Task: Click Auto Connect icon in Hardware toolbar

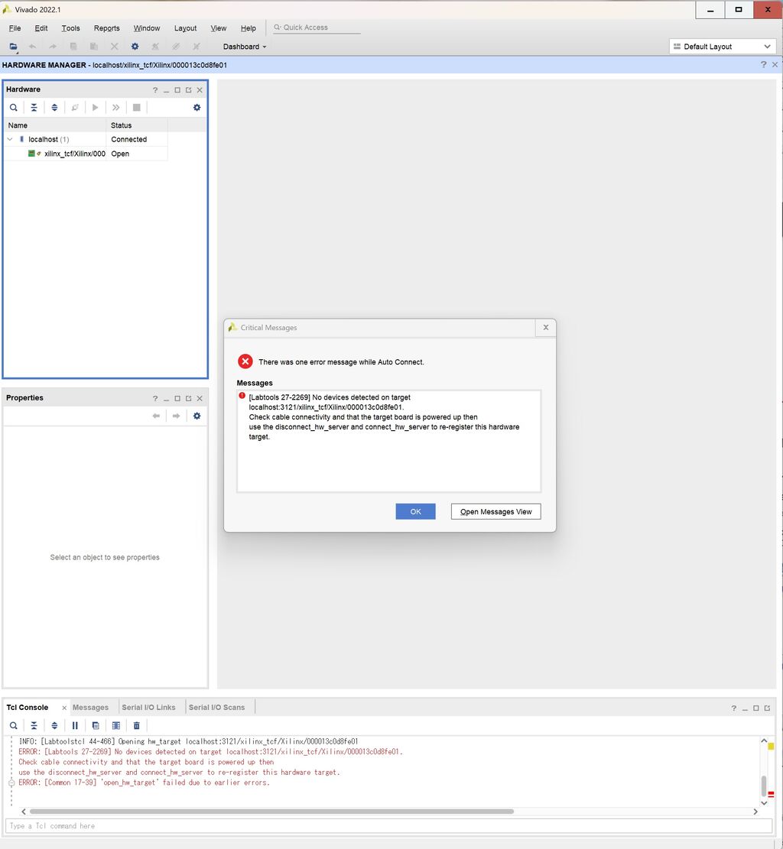Action: click(75, 107)
